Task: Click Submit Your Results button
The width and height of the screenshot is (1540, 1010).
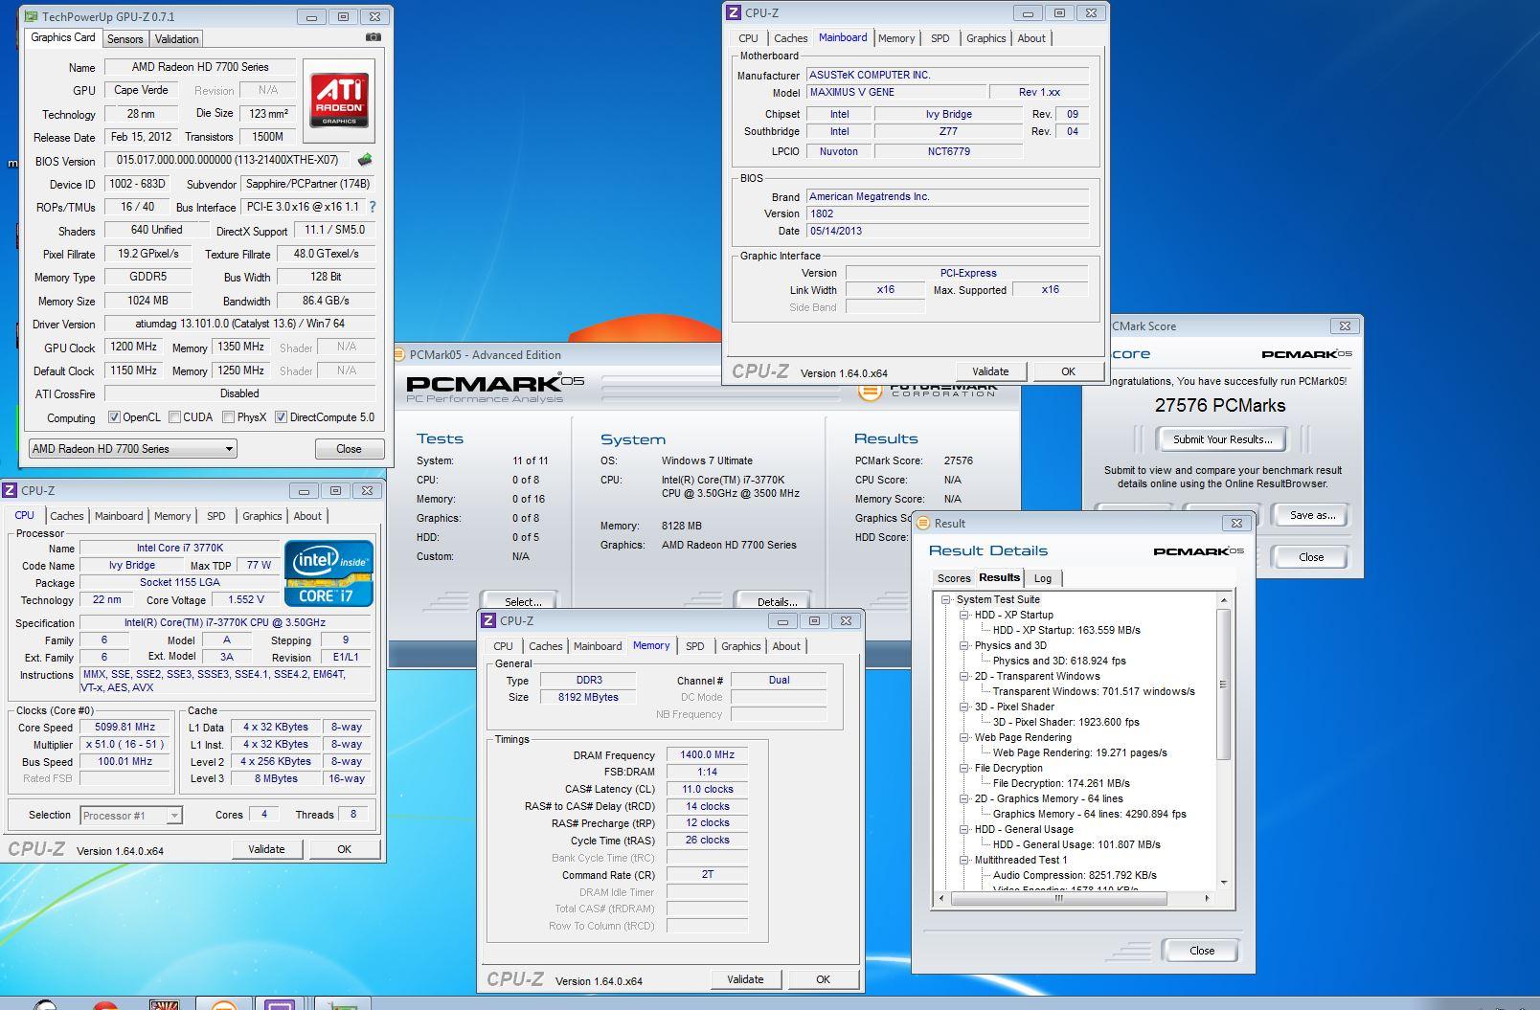Action: pyautogui.click(x=1222, y=439)
